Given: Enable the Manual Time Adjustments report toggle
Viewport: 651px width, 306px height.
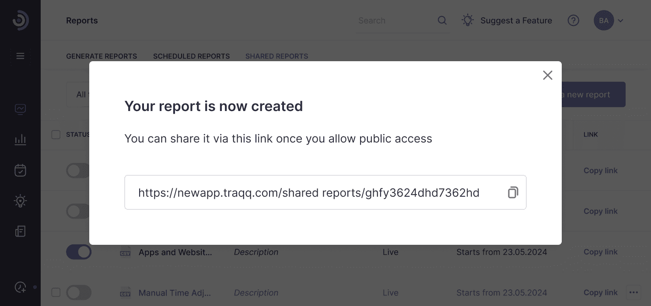Looking at the screenshot, I should tap(79, 292).
